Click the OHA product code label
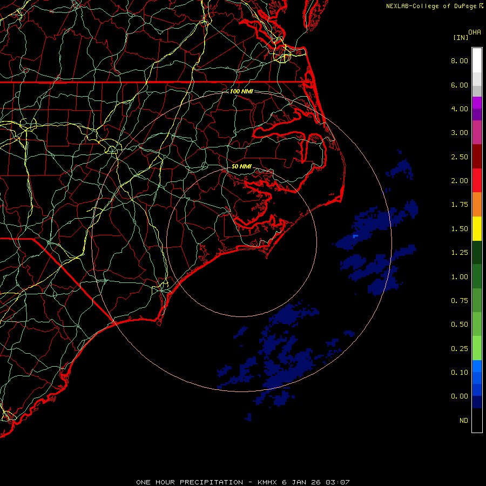The image size is (486, 486). tap(475, 32)
